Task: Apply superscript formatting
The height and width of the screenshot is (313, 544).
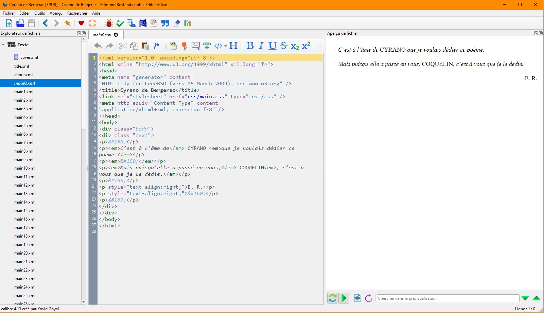Action: tap(306, 46)
